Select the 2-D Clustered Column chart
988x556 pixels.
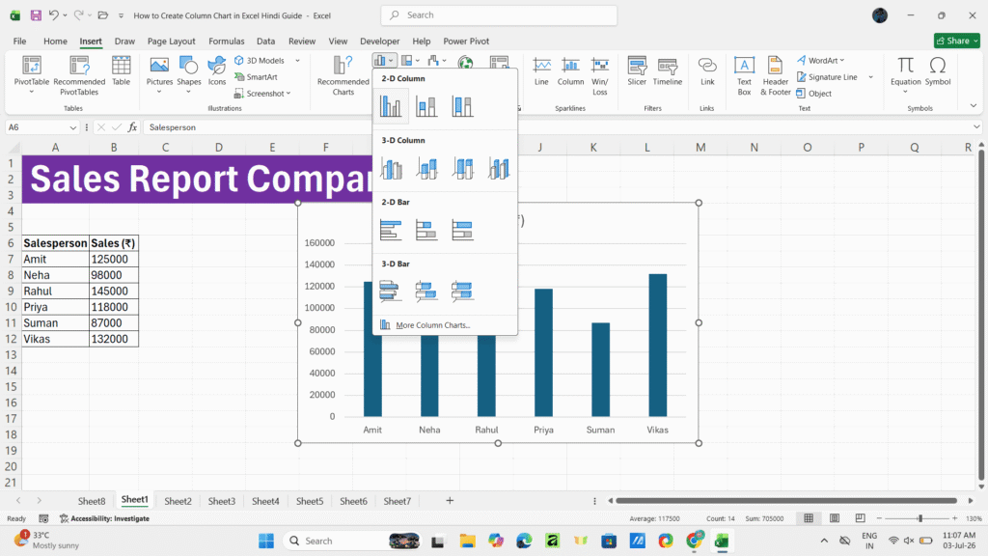(x=391, y=106)
